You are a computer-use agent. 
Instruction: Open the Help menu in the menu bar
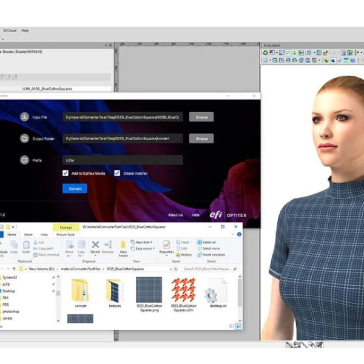pos(25,30)
